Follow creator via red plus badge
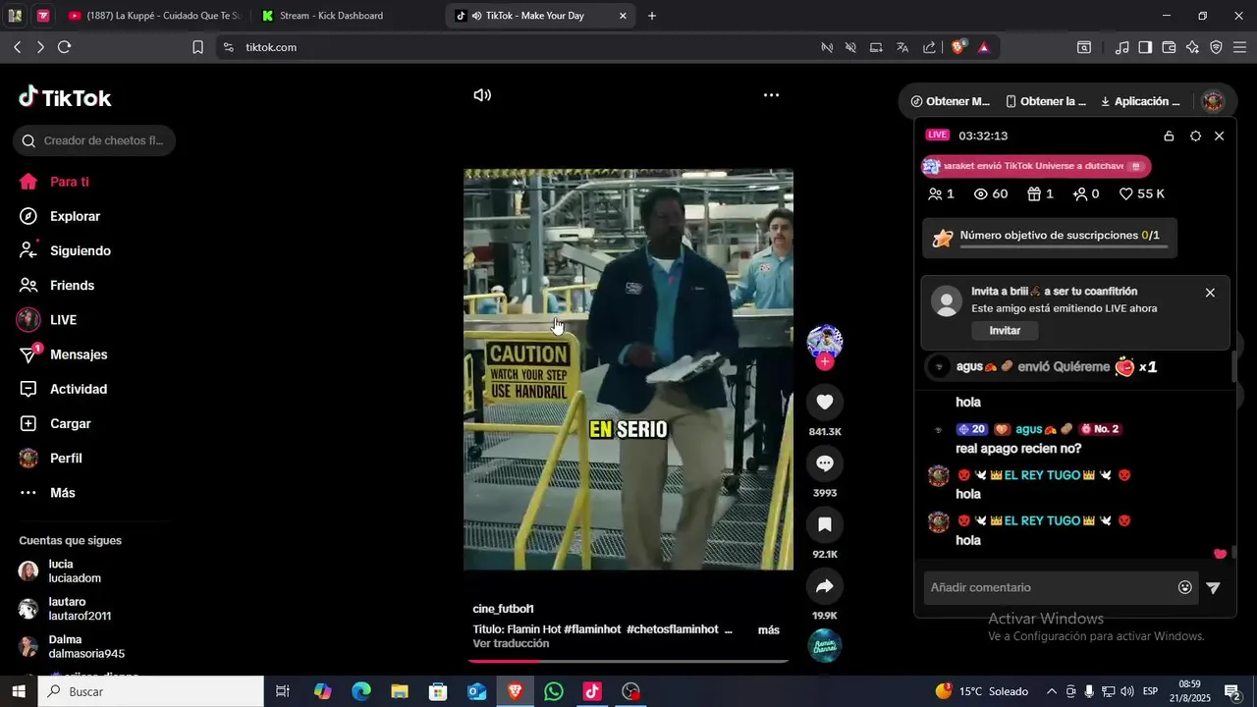The image size is (1257, 707). 825,362
